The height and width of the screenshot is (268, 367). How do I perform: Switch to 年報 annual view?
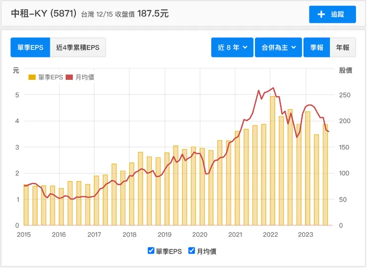click(343, 48)
